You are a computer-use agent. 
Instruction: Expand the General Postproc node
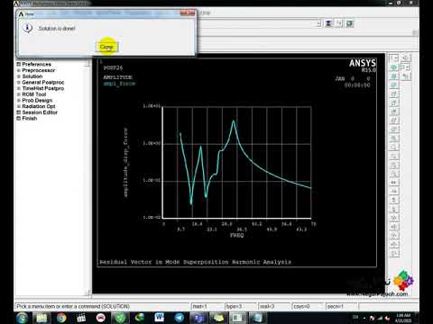(18, 83)
